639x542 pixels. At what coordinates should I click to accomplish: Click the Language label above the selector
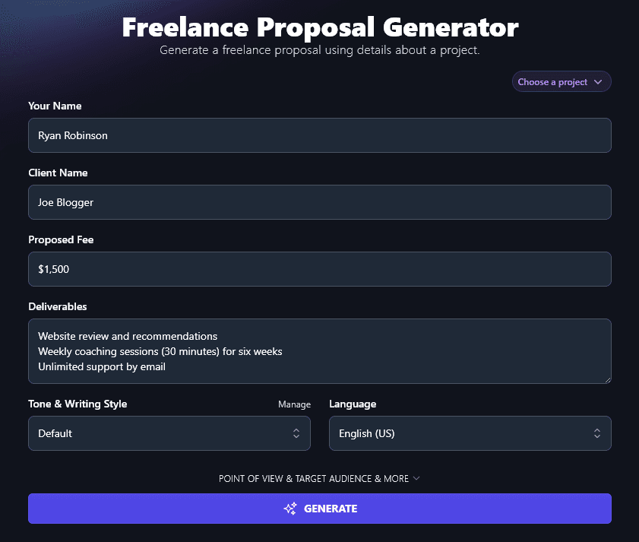tap(352, 404)
